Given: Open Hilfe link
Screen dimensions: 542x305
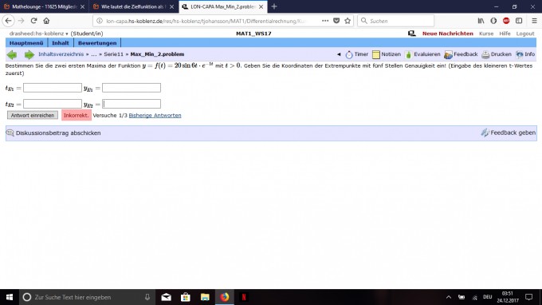Looking at the screenshot, I should (x=505, y=34).
